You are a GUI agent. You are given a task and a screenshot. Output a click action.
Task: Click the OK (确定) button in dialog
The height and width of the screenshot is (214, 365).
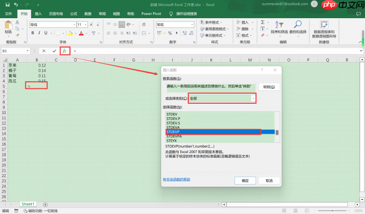[x=245, y=181]
